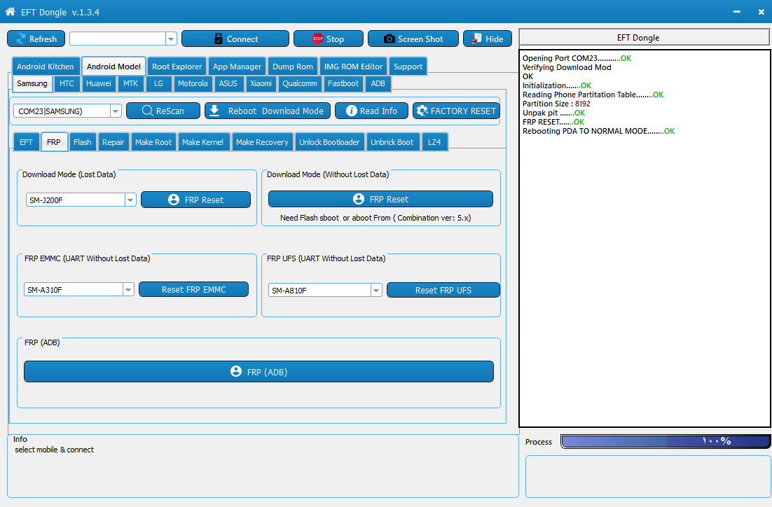Switch to the Android Model tab
The image size is (772, 507).
coord(113,67)
